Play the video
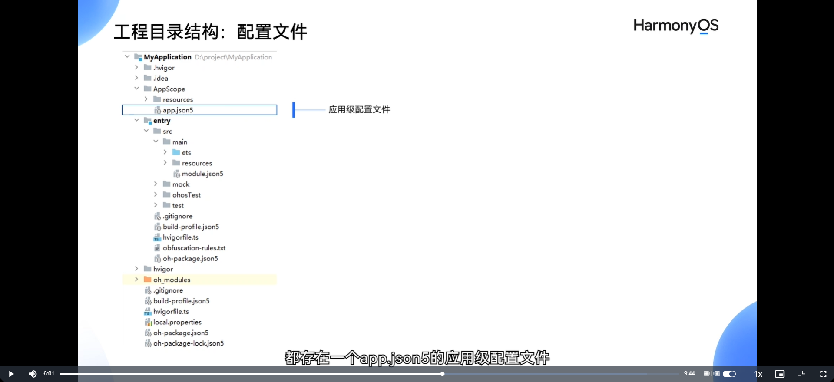The width and height of the screenshot is (834, 382). pos(11,374)
